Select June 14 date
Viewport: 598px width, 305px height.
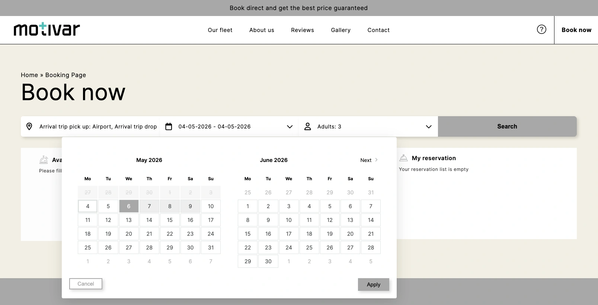pos(371,220)
